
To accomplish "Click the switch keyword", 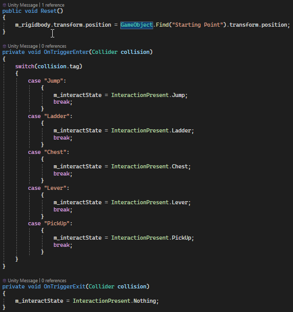I will tap(25, 66).
